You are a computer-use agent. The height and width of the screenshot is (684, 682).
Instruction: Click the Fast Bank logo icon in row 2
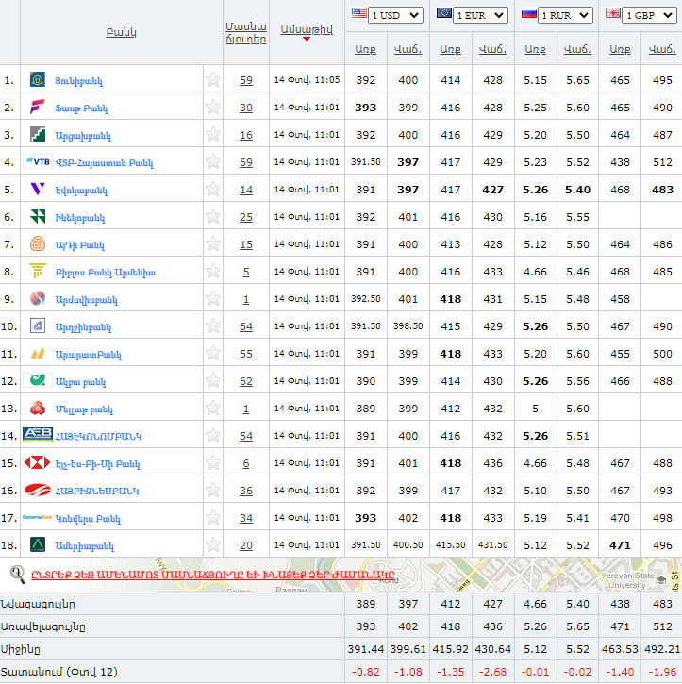pyautogui.click(x=38, y=107)
